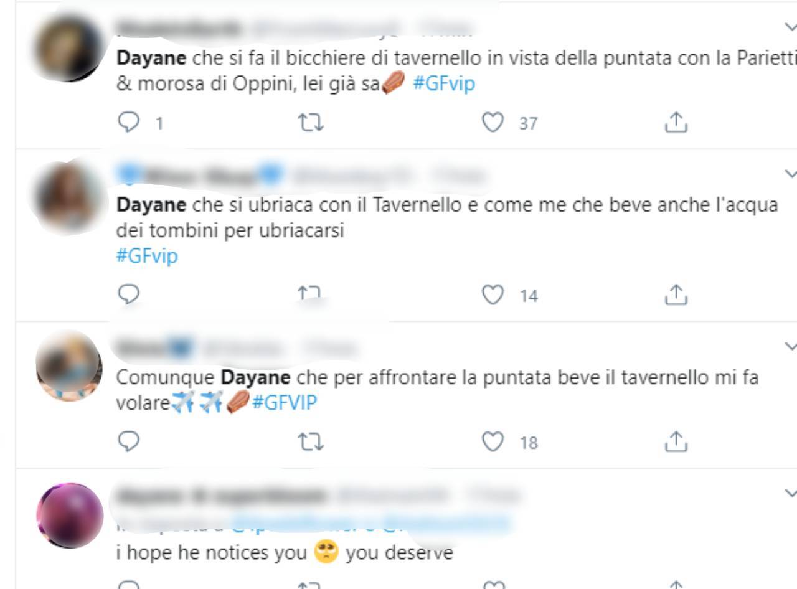Viewport: 797px width, 589px height.
Task: Retweet the 'mi fa volare' tweet
Action: click(x=311, y=442)
